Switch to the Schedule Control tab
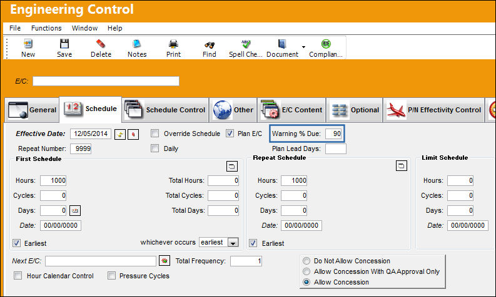Image resolution: width=496 pixels, height=297 pixels. click(166, 110)
